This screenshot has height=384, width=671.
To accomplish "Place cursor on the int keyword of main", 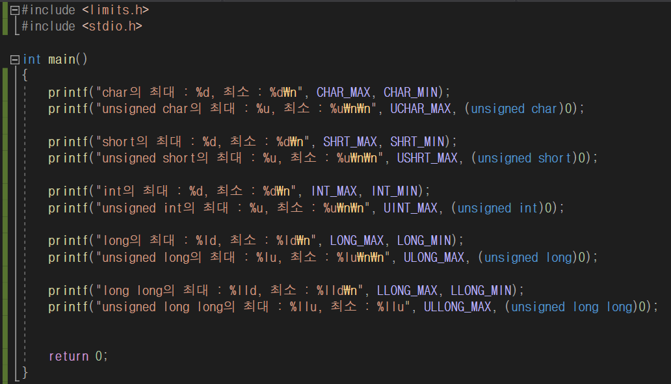I will [32, 59].
